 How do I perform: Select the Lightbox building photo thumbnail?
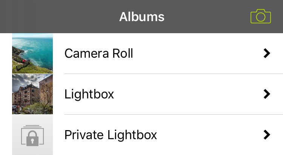32,94
